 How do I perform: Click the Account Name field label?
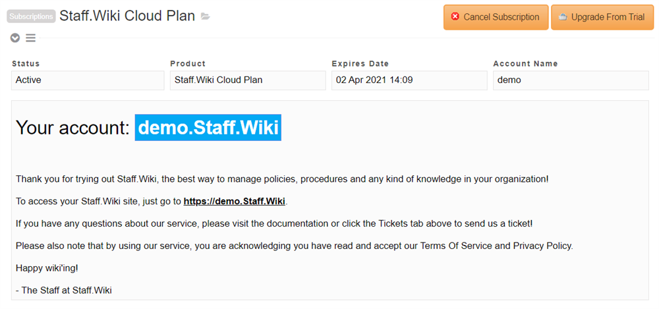pos(525,64)
